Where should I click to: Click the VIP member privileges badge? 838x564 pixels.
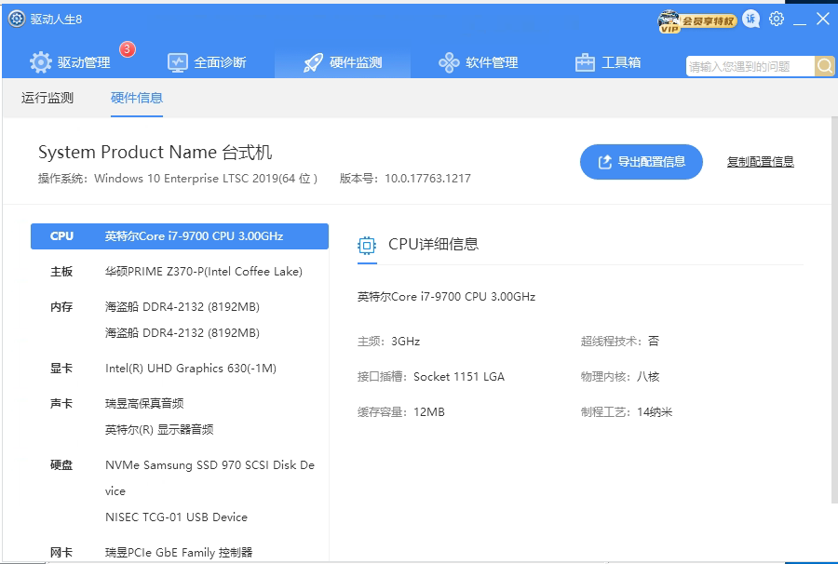[696, 20]
